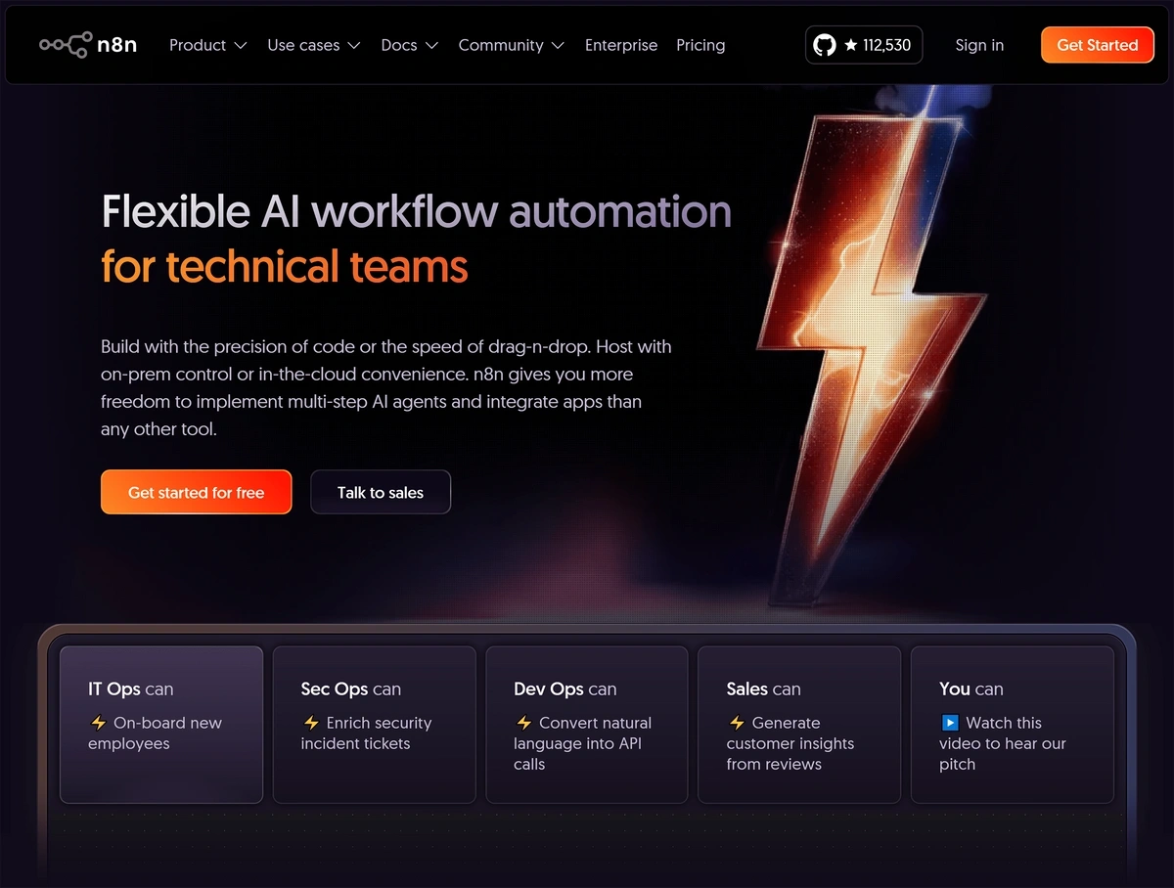Screen dimensions: 1174x888
Task: Click the 'Flexible AI workflow automation' heading
Action: pyautogui.click(x=417, y=211)
